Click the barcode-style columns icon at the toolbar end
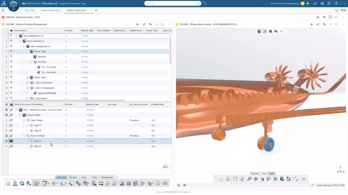Viewport: 348px width, 195px height. [x=165, y=183]
